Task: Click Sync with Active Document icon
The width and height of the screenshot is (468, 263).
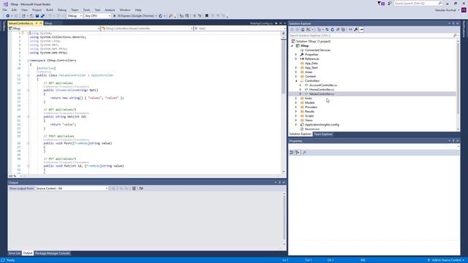Action: click(x=327, y=29)
